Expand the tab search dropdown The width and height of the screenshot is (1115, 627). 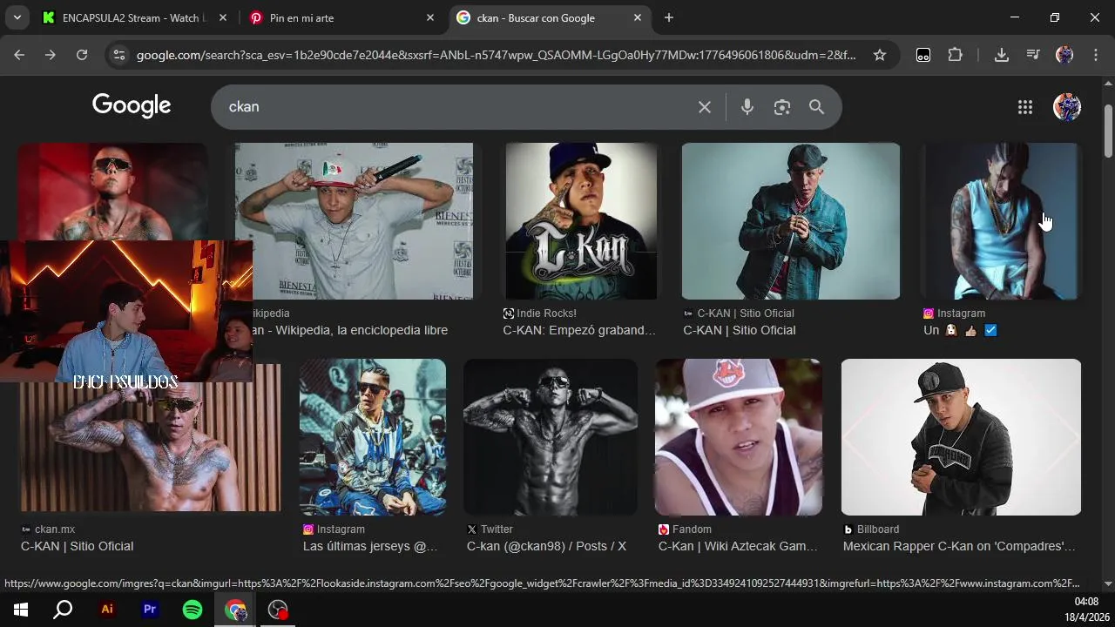pyautogui.click(x=17, y=17)
